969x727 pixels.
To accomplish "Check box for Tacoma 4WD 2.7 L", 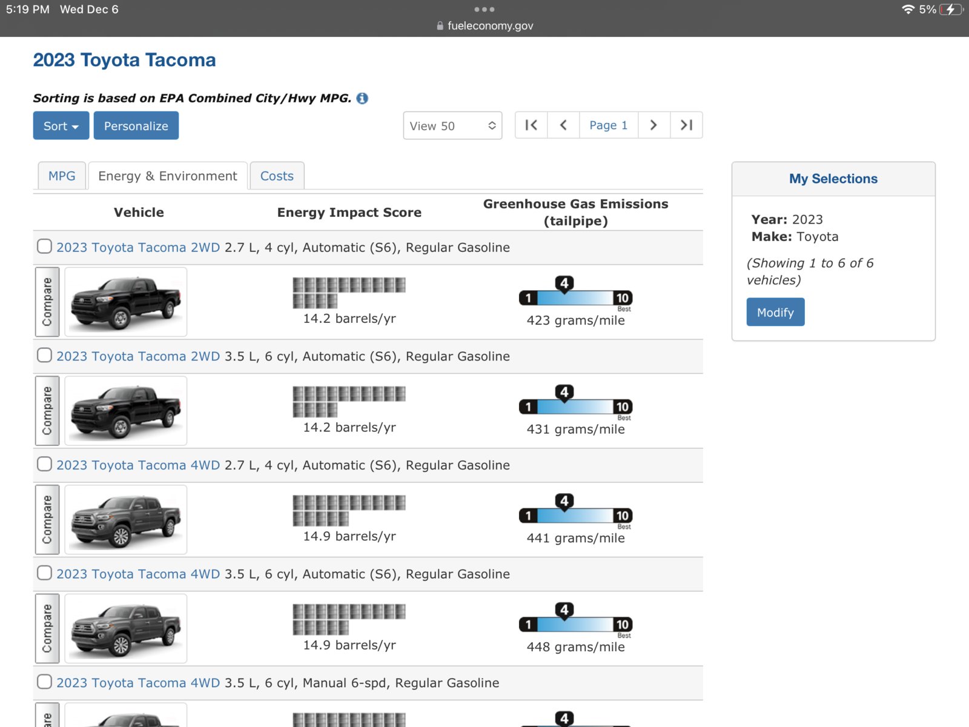I will point(44,464).
